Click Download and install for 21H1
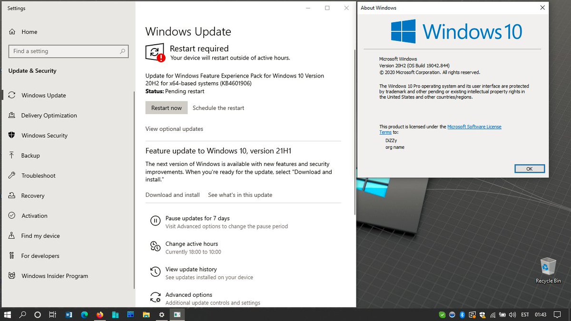Screen dimensions: 571x321 (x=173, y=195)
